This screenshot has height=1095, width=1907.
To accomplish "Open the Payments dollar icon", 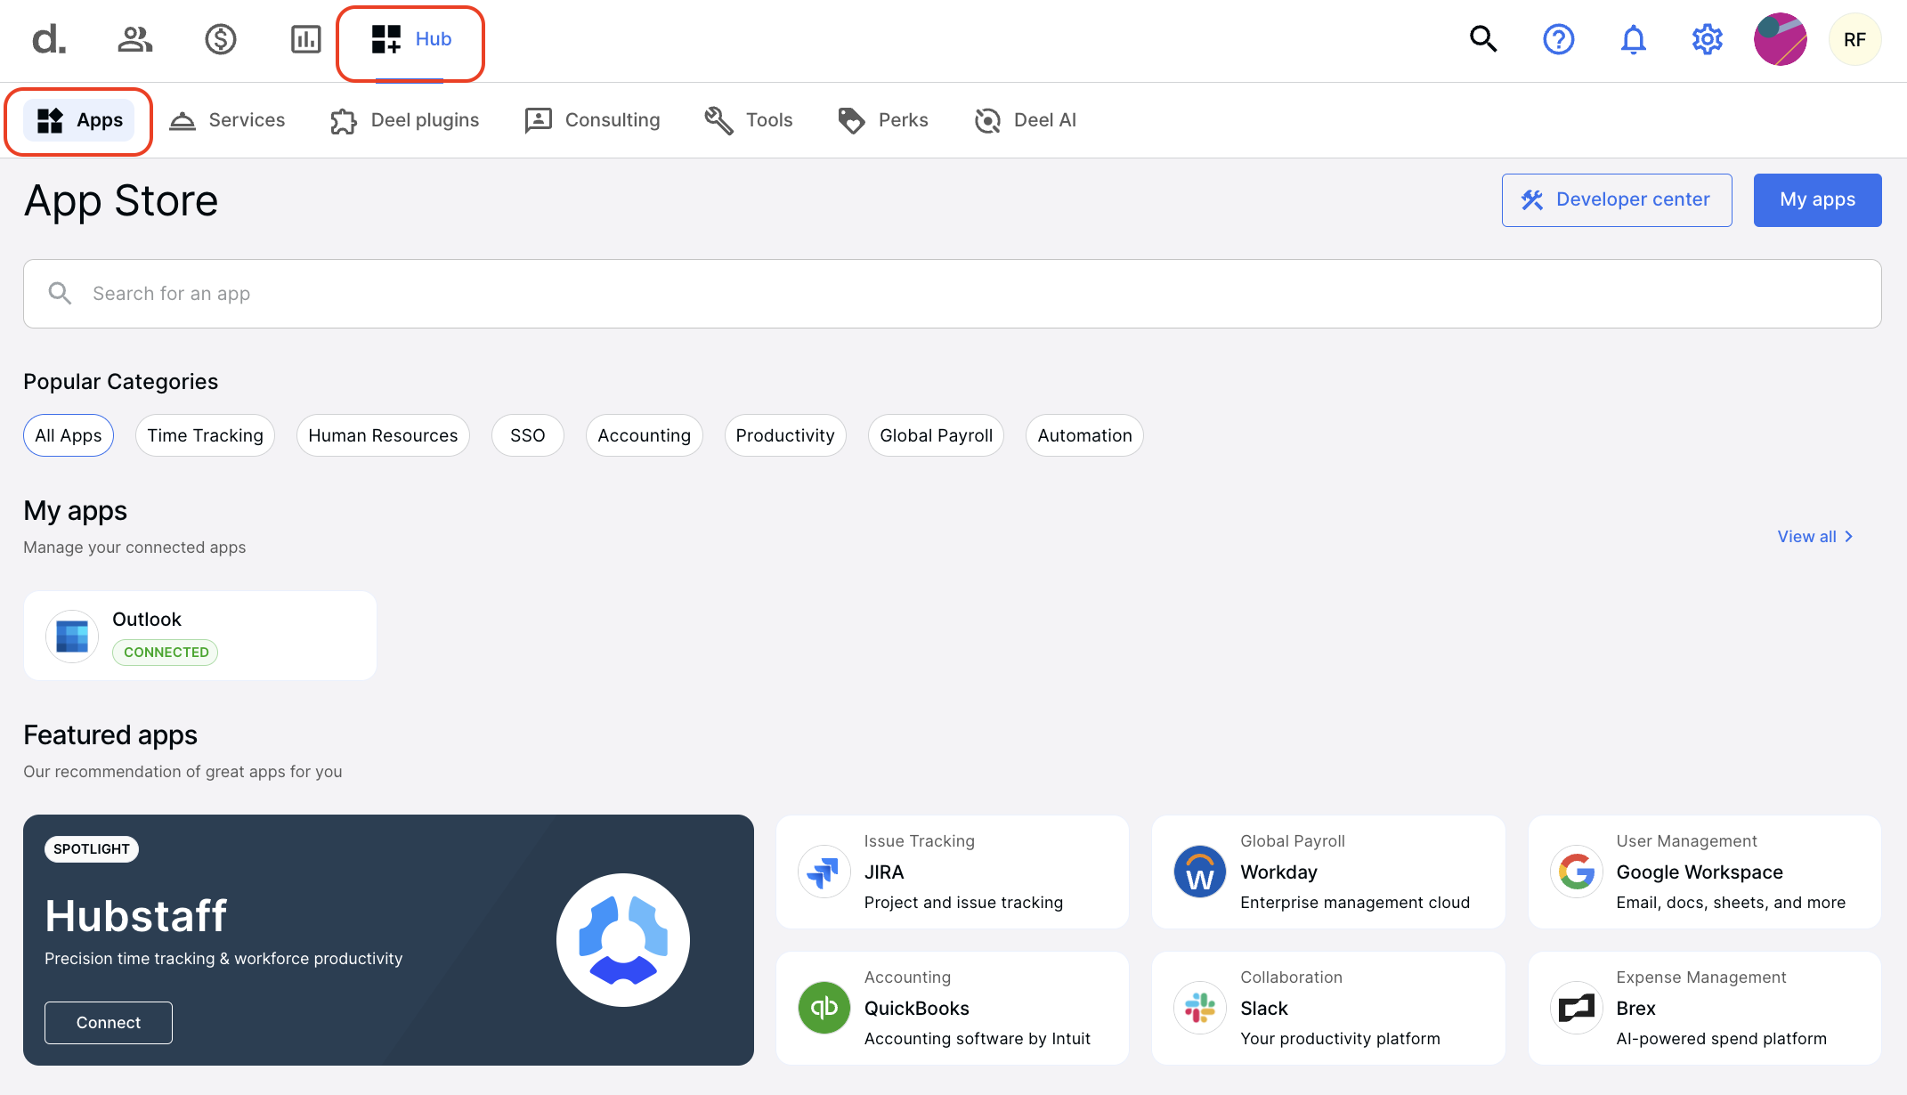I will [220, 39].
